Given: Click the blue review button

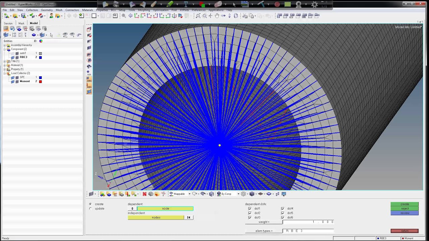Looking at the screenshot, I should click(405, 213).
